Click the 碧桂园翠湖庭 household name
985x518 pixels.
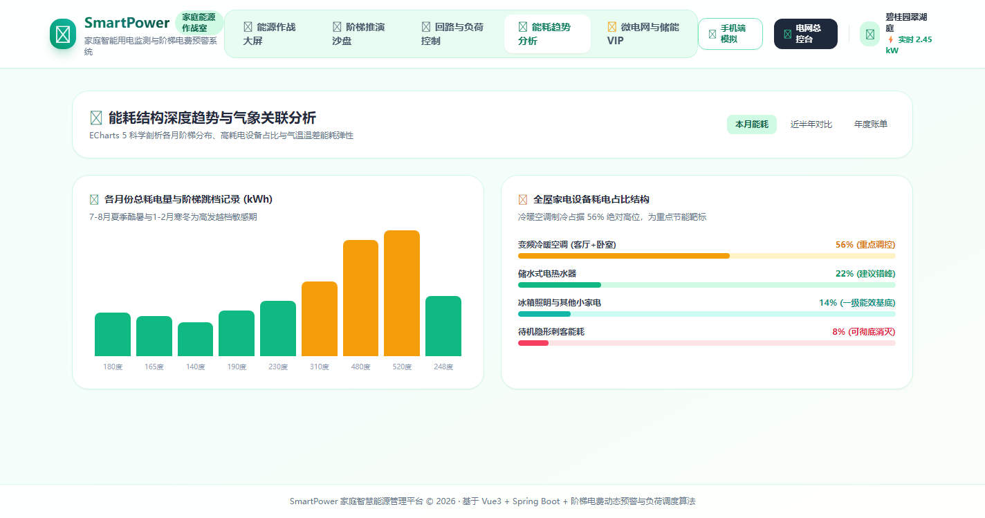coord(907,23)
